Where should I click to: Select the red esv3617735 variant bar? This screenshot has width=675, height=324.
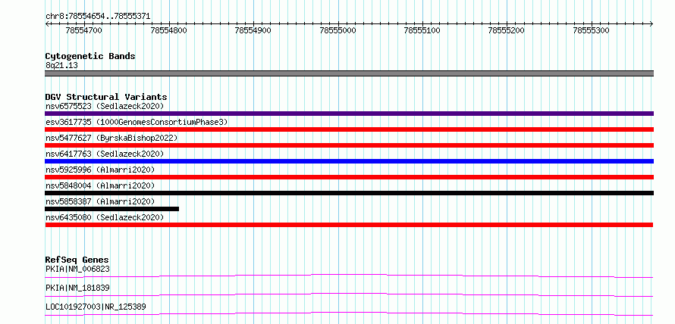349,129
